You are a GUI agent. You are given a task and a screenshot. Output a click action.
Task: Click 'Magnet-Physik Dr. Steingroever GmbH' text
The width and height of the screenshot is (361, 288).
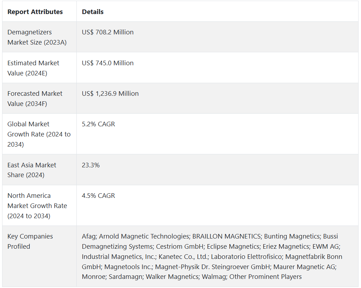[x=212, y=267]
